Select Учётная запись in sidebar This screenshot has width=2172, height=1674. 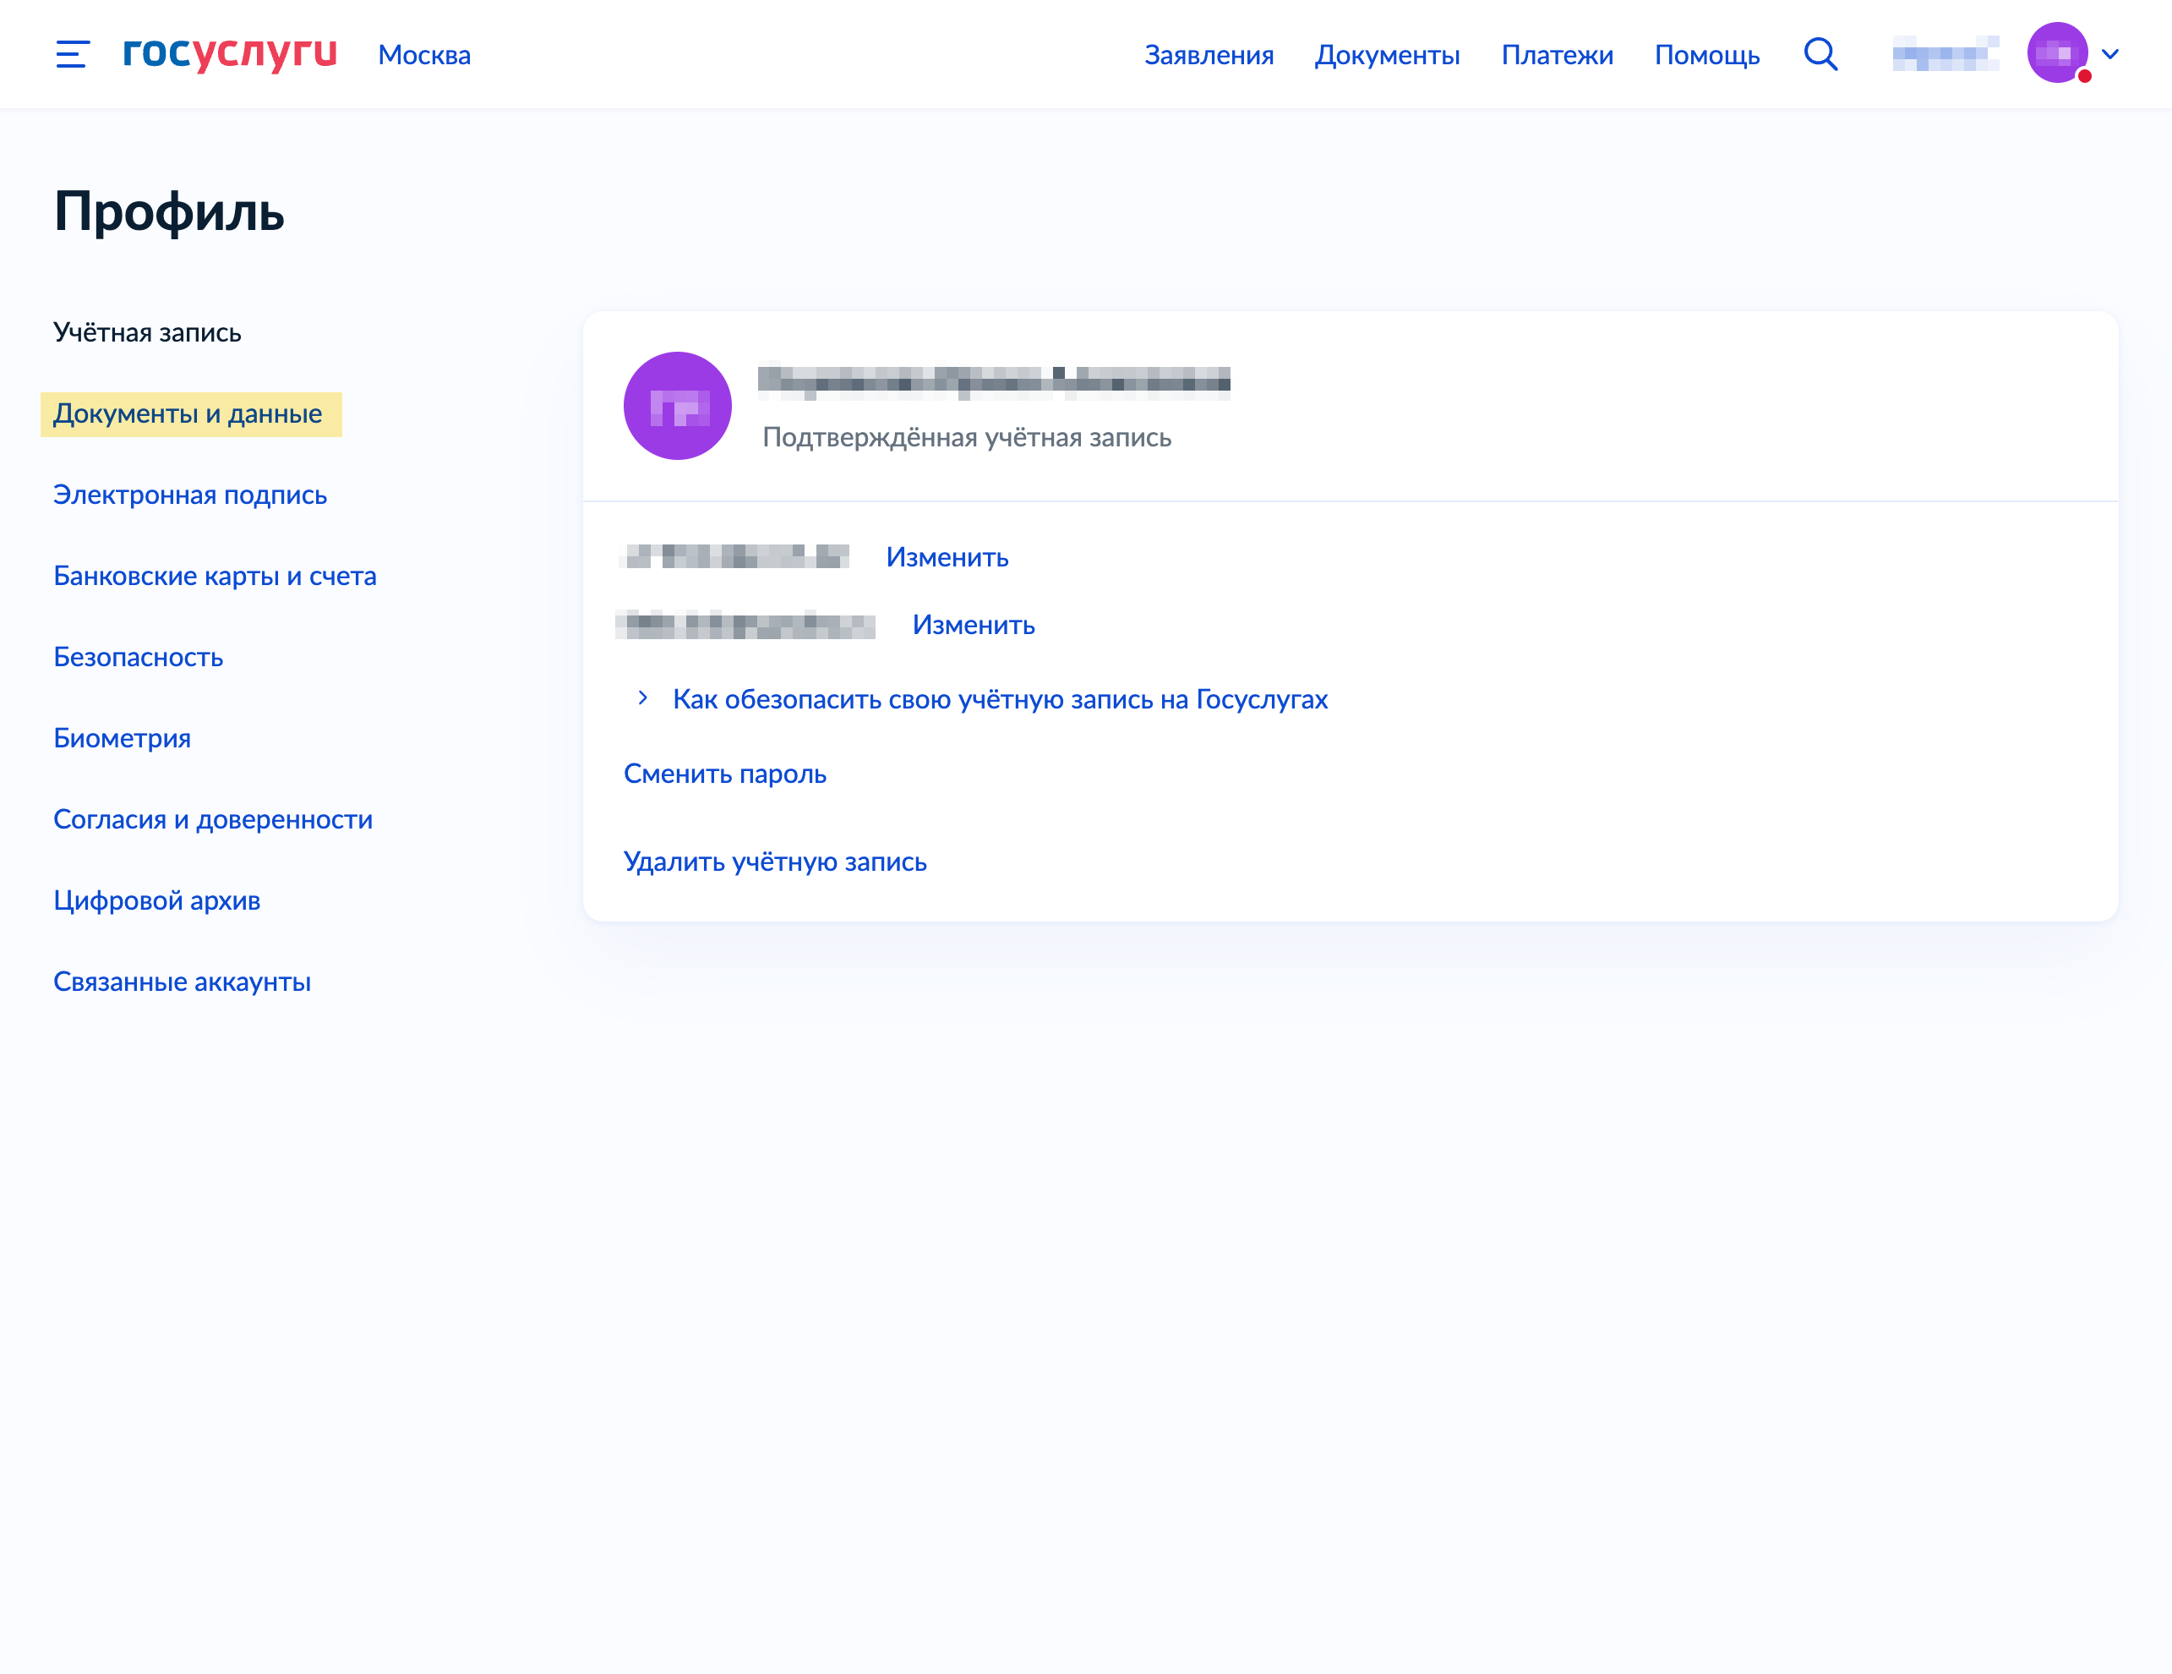pos(147,332)
